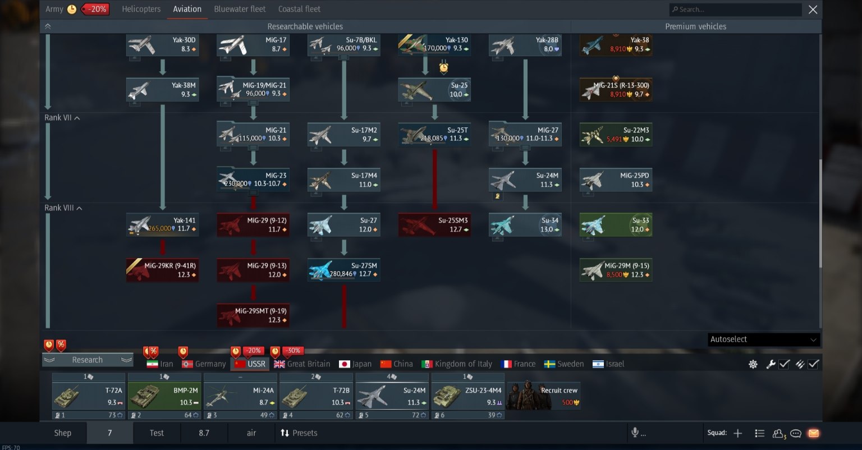Viewport: 862px width, 450px height.
Task: Open the Coastal fleet tab
Action: (x=300, y=9)
